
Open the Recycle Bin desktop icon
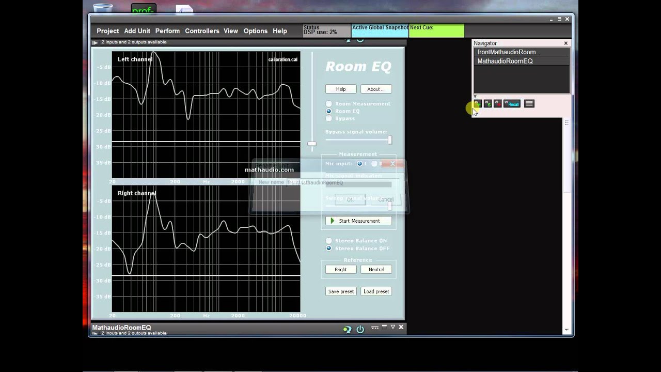pyautogui.click(x=103, y=9)
